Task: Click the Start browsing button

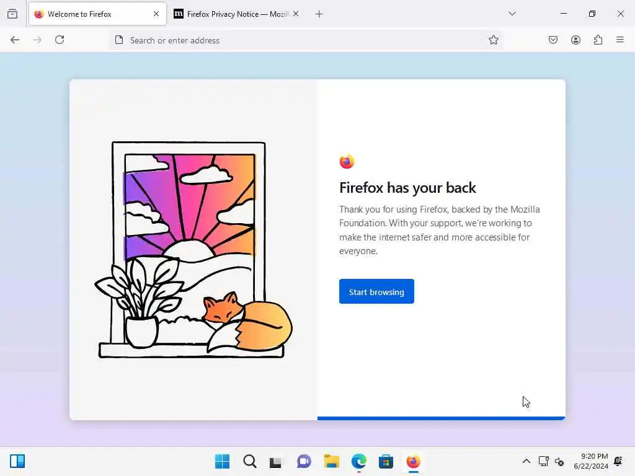Action: [x=376, y=291]
